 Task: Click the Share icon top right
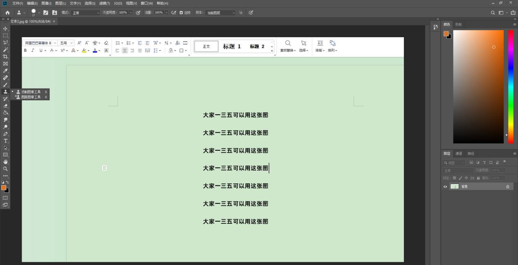point(513,13)
